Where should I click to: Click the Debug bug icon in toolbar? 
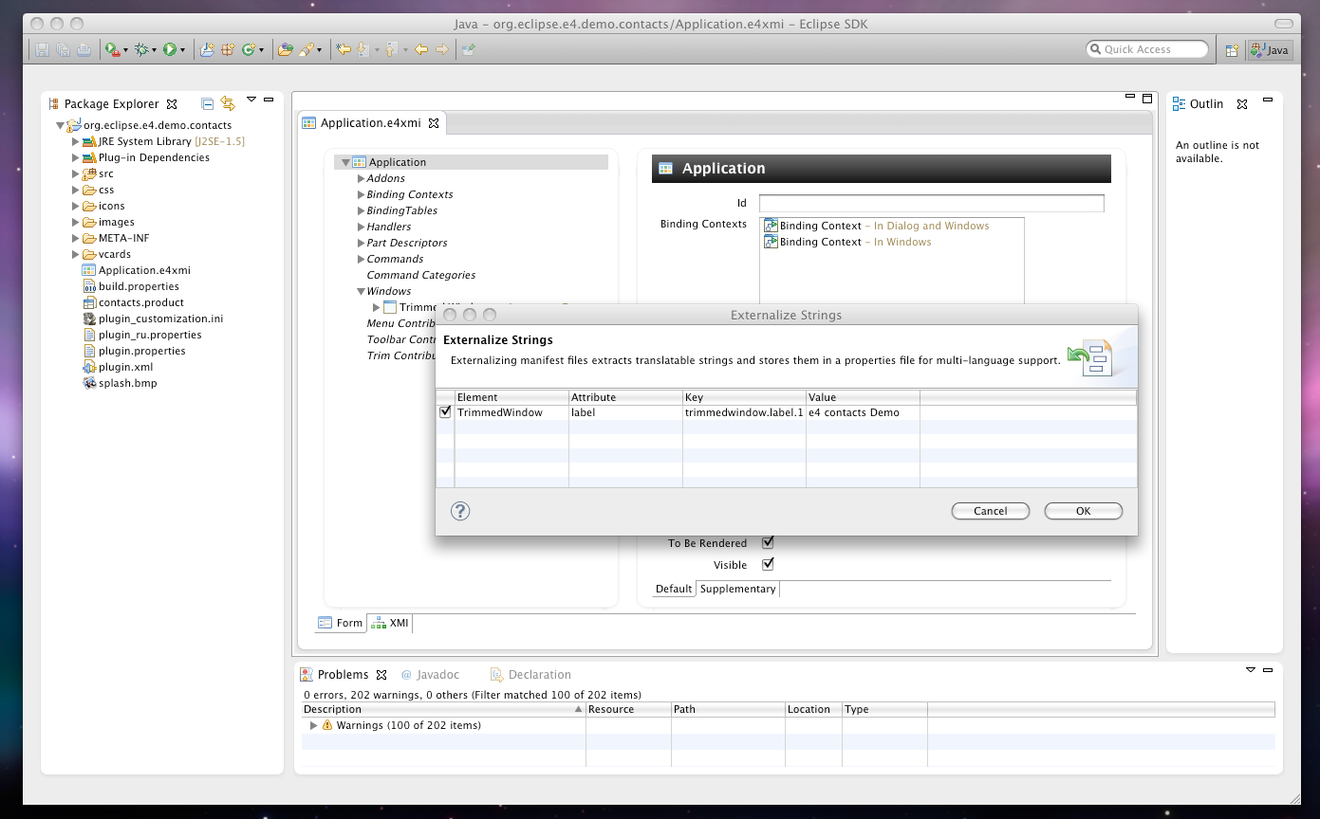tap(142, 49)
